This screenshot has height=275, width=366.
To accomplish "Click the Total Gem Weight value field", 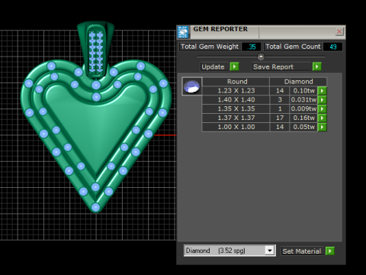I will 252,47.
